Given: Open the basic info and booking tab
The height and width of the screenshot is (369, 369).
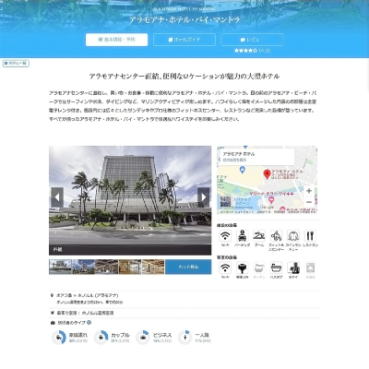Looking at the screenshot, I should [116, 40].
